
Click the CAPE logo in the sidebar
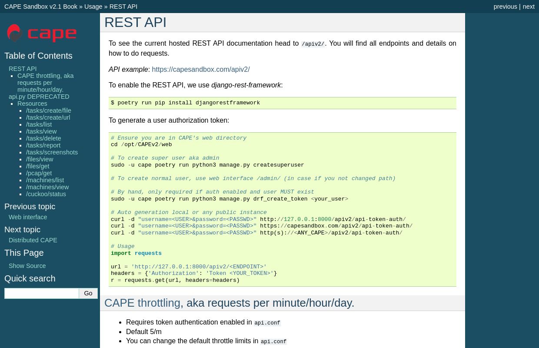click(x=42, y=33)
